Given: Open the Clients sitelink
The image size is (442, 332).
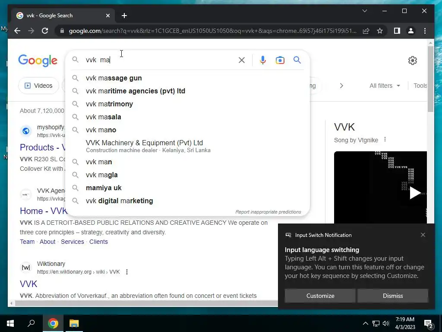Looking at the screenshot, I should (x=98, y=242).
